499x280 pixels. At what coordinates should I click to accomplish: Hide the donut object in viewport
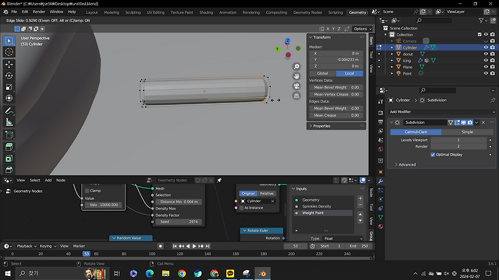(486, 54)
